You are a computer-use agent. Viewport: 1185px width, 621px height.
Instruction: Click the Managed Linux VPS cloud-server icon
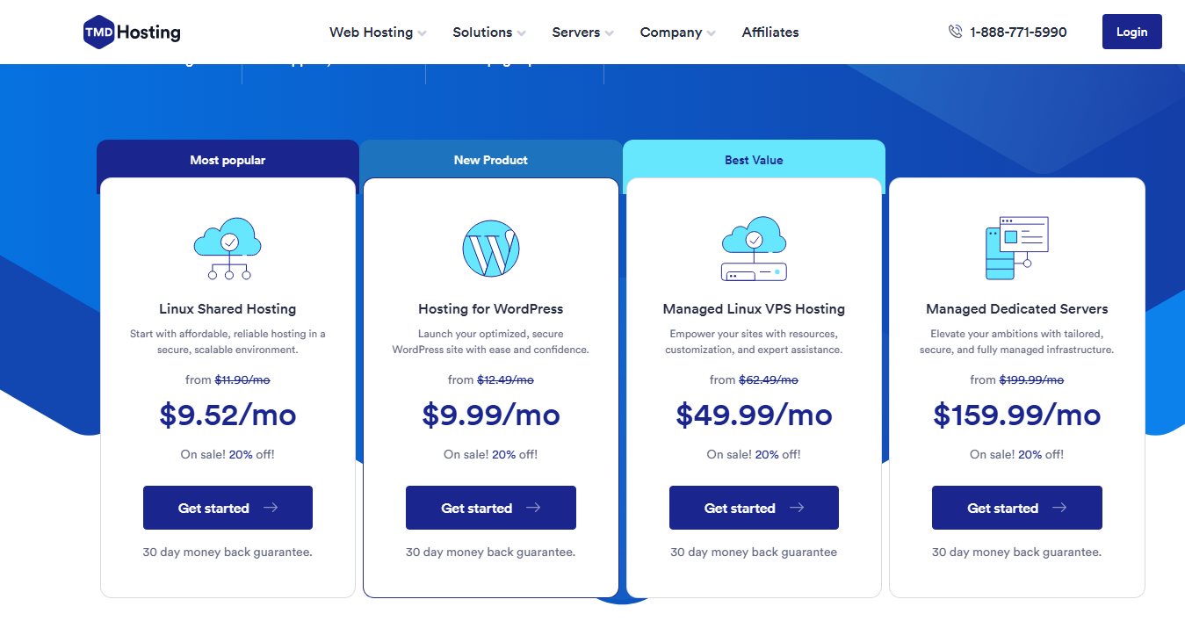(x=754, y=249)
